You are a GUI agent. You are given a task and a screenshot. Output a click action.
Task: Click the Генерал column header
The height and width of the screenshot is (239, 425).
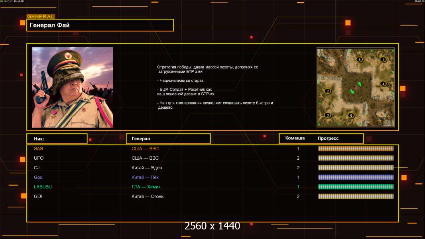tap(168, 139)
